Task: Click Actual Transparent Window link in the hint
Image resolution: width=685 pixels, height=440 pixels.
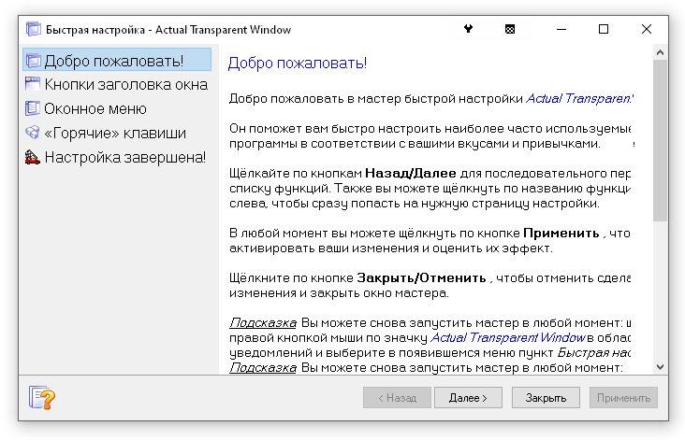Action: [x=507, y=336]
